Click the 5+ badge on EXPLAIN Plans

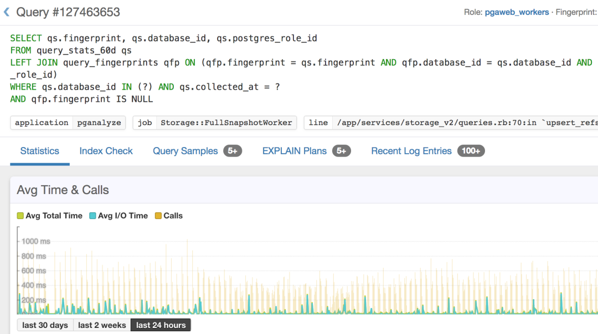click(x=342, y=151)
